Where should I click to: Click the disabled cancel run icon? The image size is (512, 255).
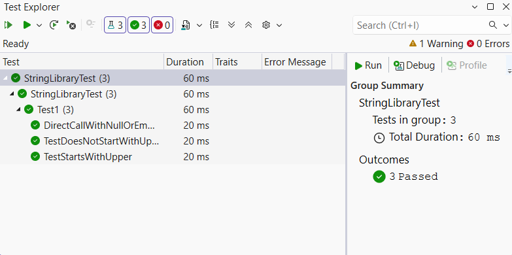pyautogui.click(x=90, y=24)
